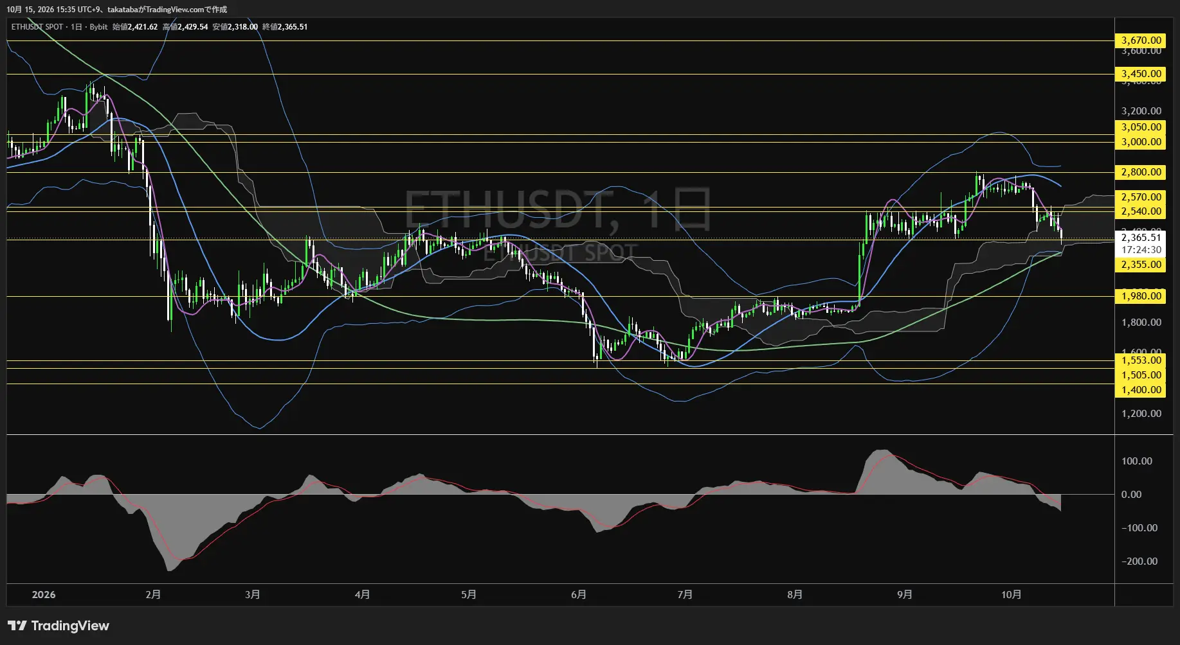
Task: Select the 1,980.00 support level label
Action: click(1141, 296)
